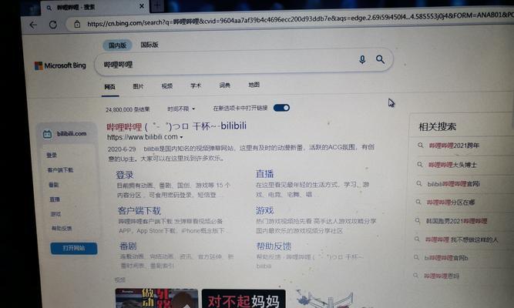Open the 帮助反馈 sitelink in results
514x308 pixels.
(274, 246)
